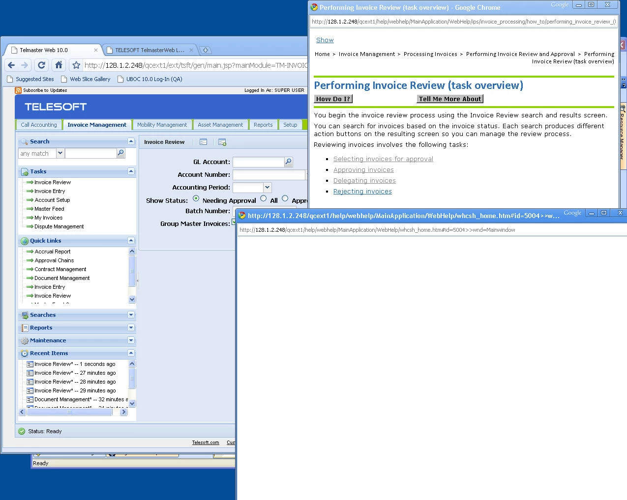Click the first Invoice Review toolbar form icon
The height and width of the screenshot is (500, 627).
pyautogui.click(x=203, y=142)
